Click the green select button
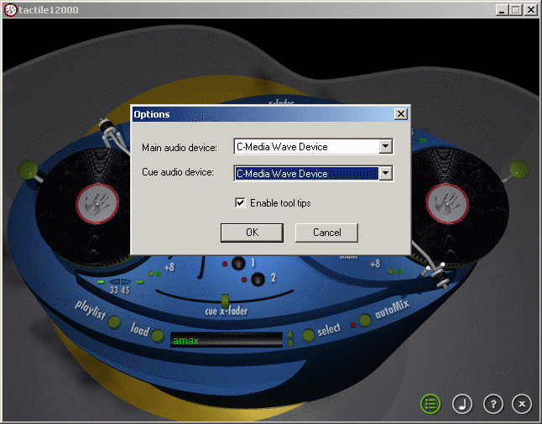The image size is (542, 424). [x=308, y=335]
